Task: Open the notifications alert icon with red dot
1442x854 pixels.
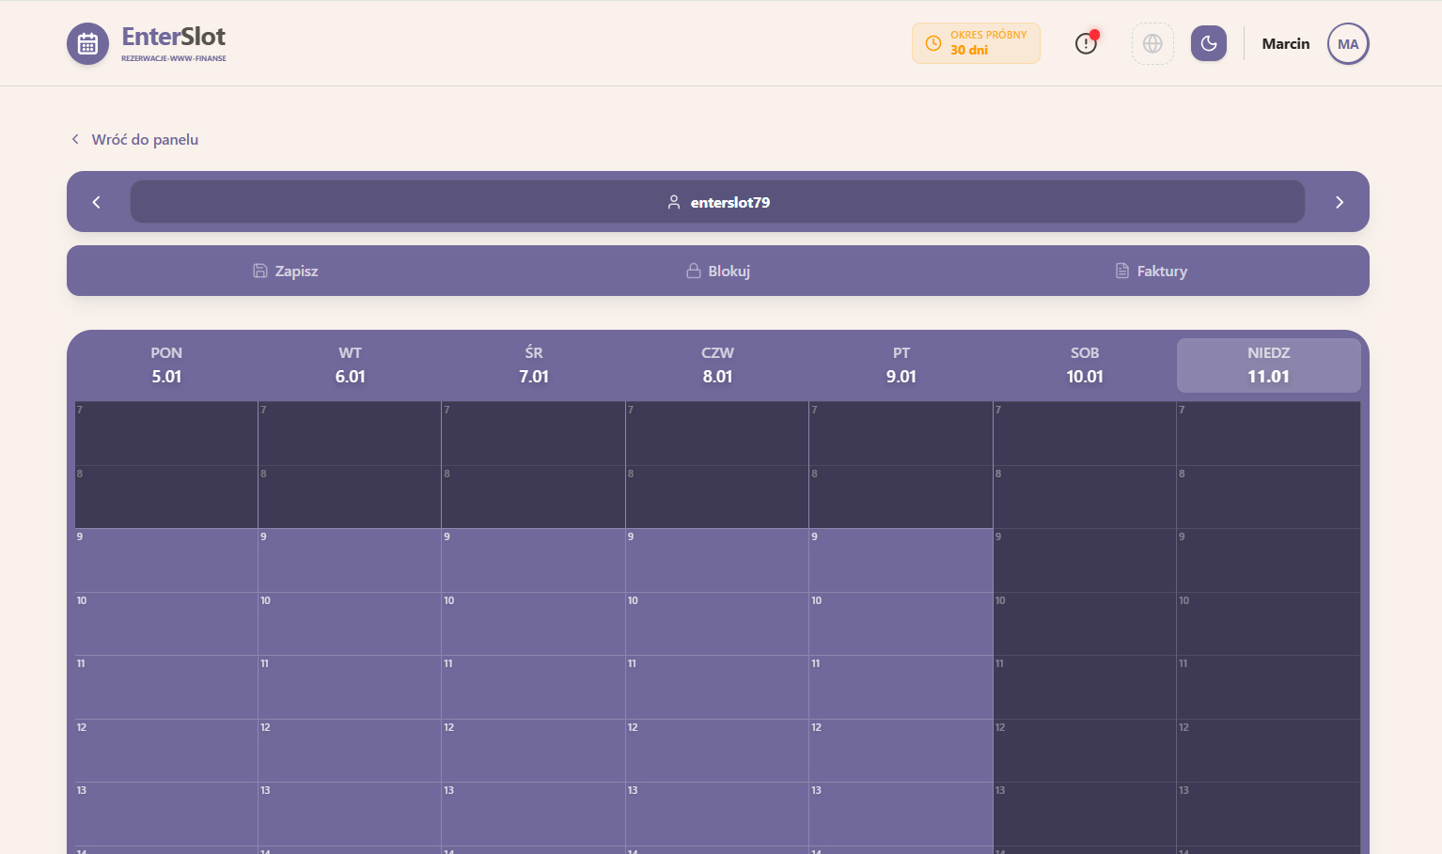Action: (x=1086, y=43)
